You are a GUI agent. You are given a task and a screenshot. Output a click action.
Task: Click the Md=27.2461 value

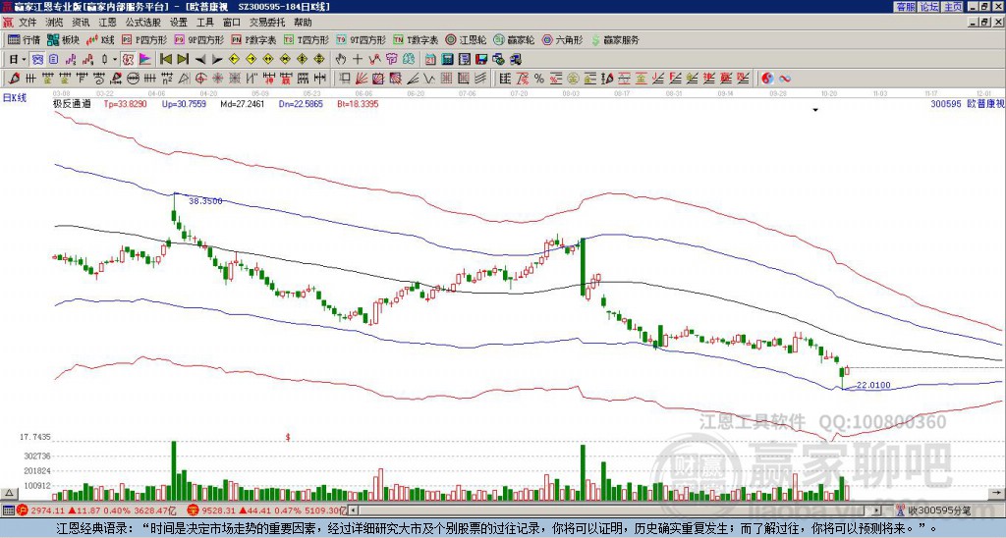[243, 103]
